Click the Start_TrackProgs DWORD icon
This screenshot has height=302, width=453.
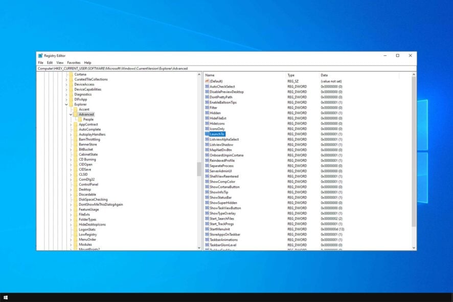point(207,224)
